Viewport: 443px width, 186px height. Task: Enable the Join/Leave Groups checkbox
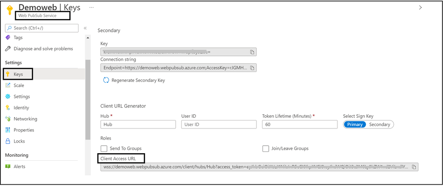[266, 148]
